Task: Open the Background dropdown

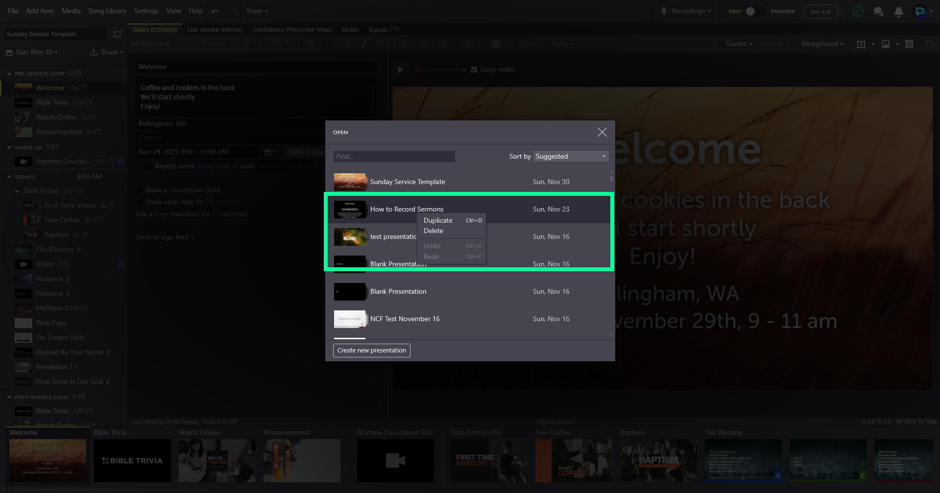Action: [822, 44]
